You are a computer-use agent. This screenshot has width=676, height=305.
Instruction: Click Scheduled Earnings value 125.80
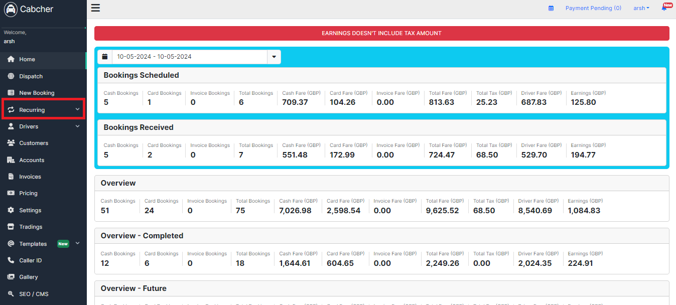click(583, 102)
